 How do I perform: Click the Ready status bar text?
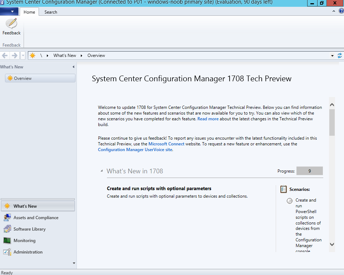click(x=7, y=272)
